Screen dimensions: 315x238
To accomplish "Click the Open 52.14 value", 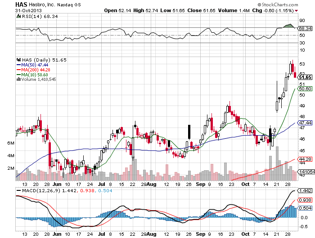I will point(117,10).
